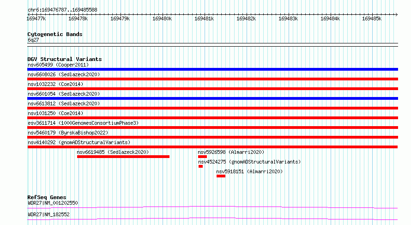411x225 pixels.
Task: Click the 169484k ruler label
Action: (330, 18)
